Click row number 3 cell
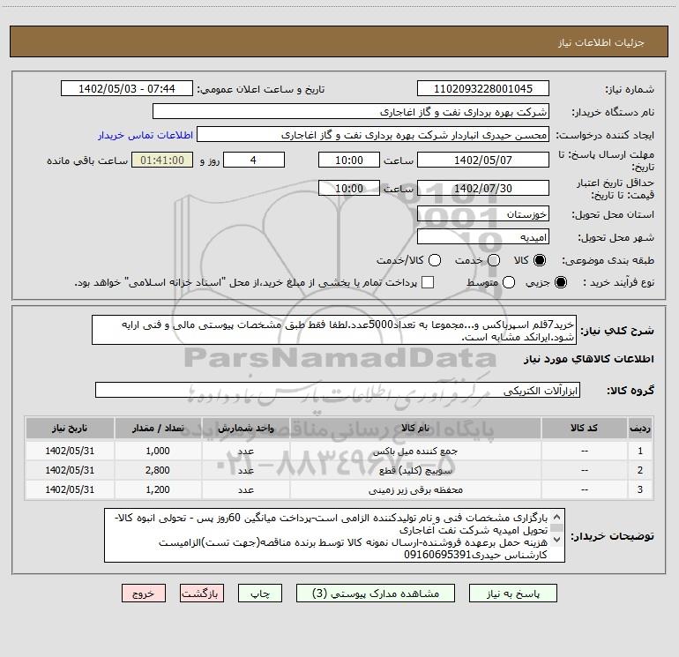 (x=640, y=489)
